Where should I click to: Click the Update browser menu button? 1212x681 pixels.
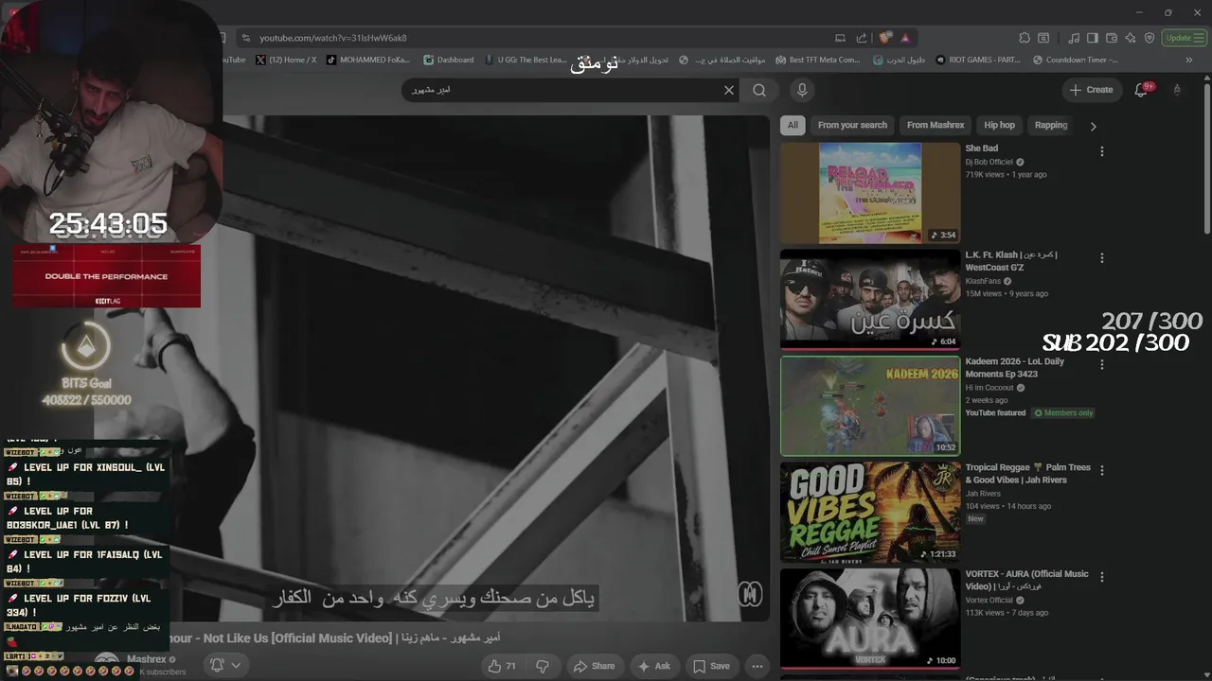click(1185, 38)
